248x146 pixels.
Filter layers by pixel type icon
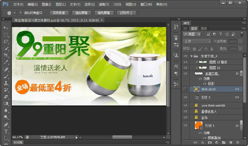pyautogui.click(x=208, y=34)
